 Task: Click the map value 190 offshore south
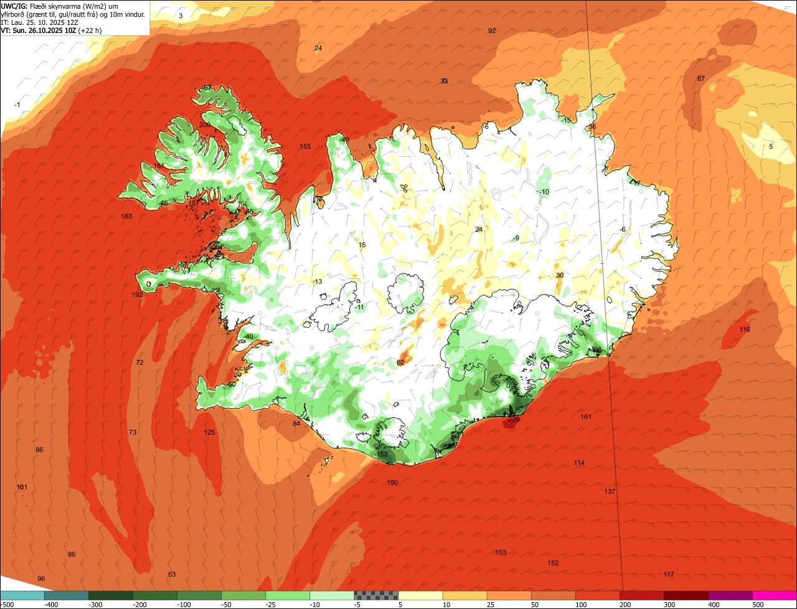(392, 483)
